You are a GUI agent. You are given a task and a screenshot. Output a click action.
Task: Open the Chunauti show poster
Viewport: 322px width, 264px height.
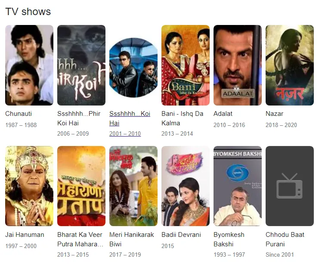(29, 65)
